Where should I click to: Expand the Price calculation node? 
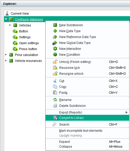pyautogui.click(x=6, y=55)
